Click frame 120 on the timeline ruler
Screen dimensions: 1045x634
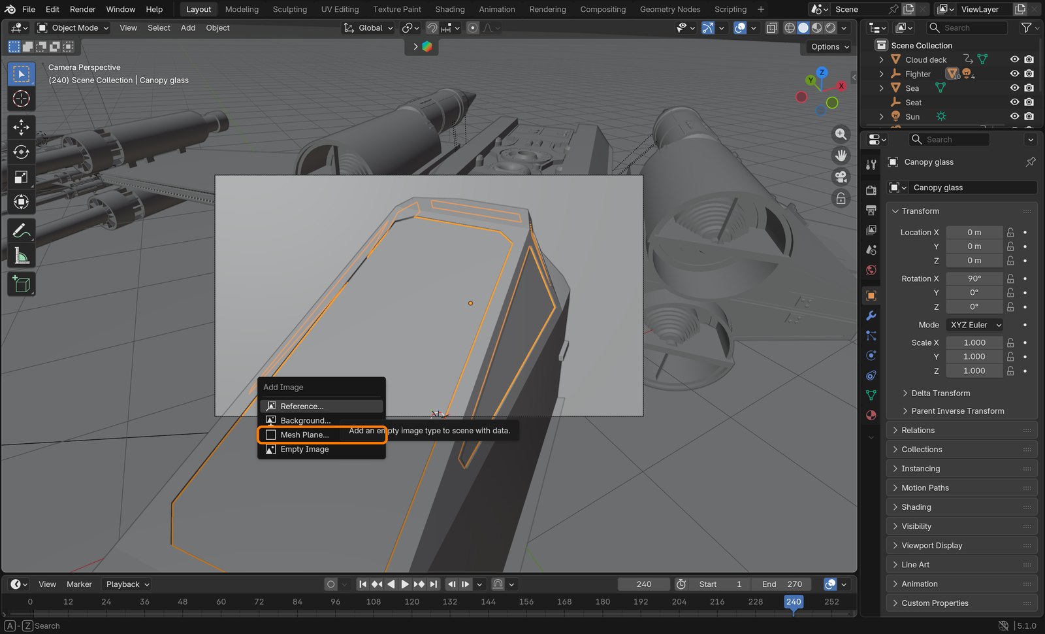412,602
